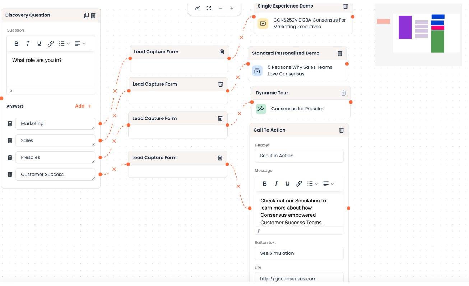Remove connection into Call To Action
Screen dimensions: 469x286
point(238,186)
